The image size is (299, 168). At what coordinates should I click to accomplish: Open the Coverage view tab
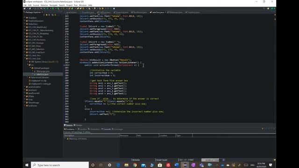pyautogui.click(x=117, y=129)
